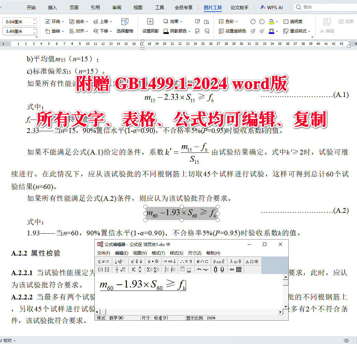Switch to the 审阅 Review tab
The height and width of the screenshot is (344, 357).
pos(117,8)
